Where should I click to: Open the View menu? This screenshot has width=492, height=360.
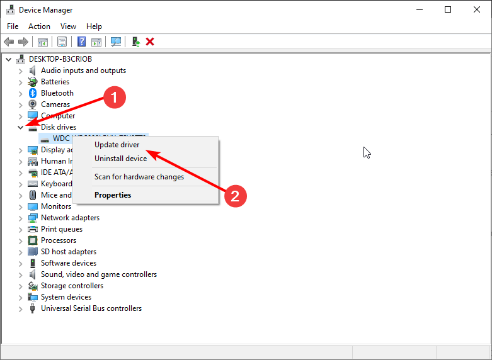(68, 26)
